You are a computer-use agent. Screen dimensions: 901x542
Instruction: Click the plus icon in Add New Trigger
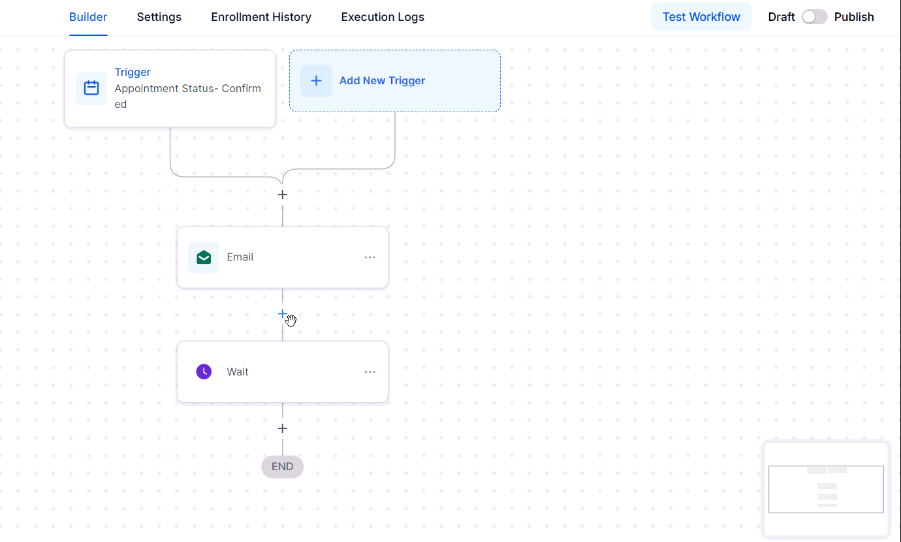(x=316, y=81)
